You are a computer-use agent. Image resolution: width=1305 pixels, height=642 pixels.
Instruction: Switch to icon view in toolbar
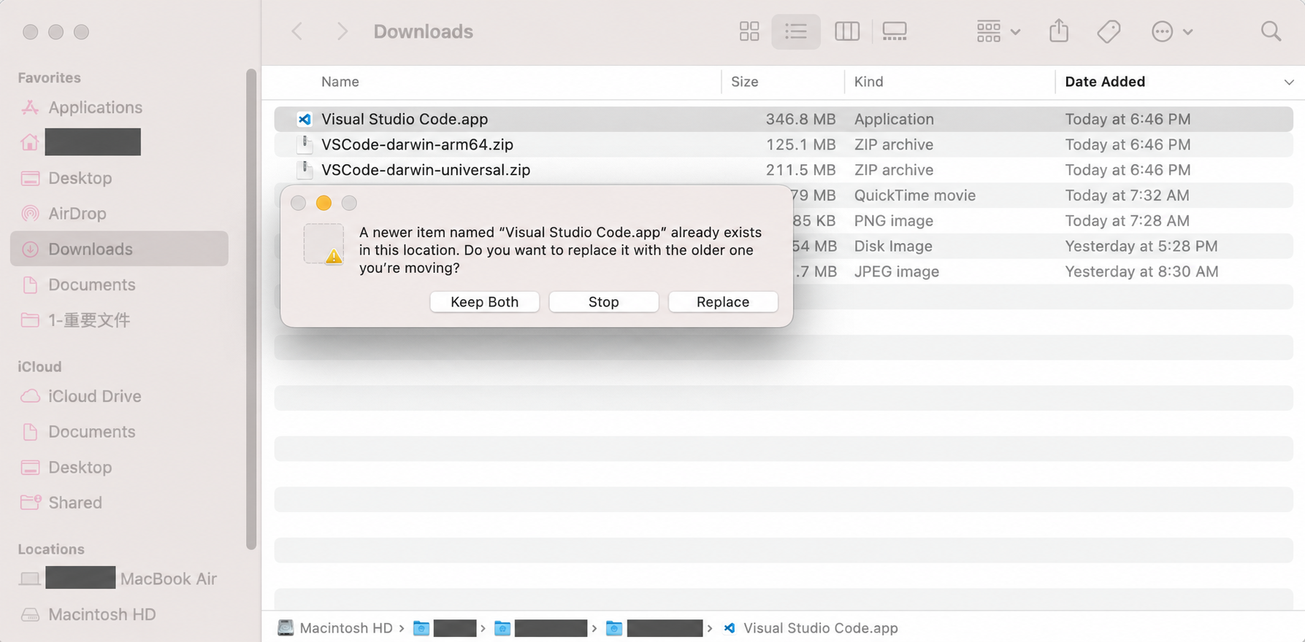(x=749, y=31)
